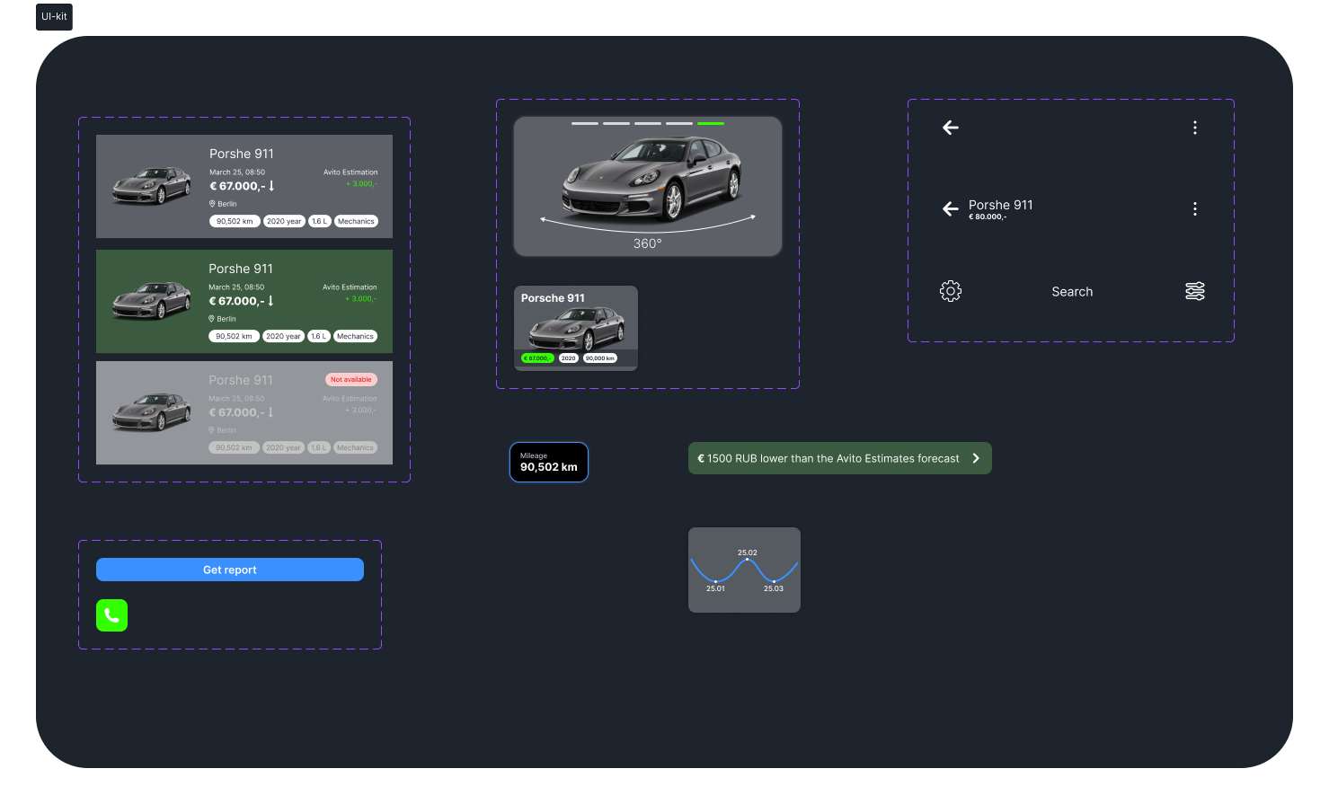The height and width of the screenshot is (804, 1329).
Task: Open the kebab menu beside Porshe 911 price
Action: [x=1194, y=208]
